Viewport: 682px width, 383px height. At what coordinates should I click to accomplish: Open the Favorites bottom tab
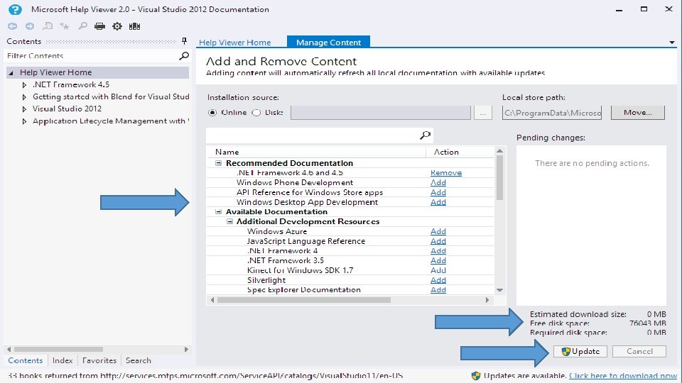tap(99, 360)
